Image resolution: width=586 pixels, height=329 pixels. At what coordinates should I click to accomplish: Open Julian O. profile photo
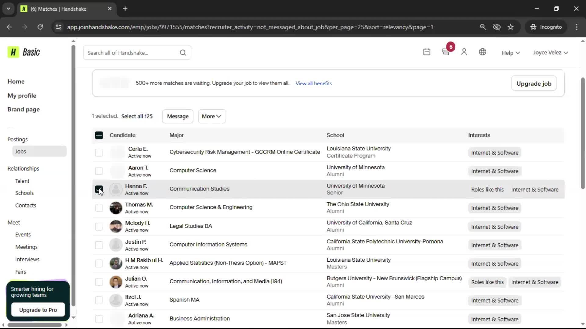click(x=116, y=282)
